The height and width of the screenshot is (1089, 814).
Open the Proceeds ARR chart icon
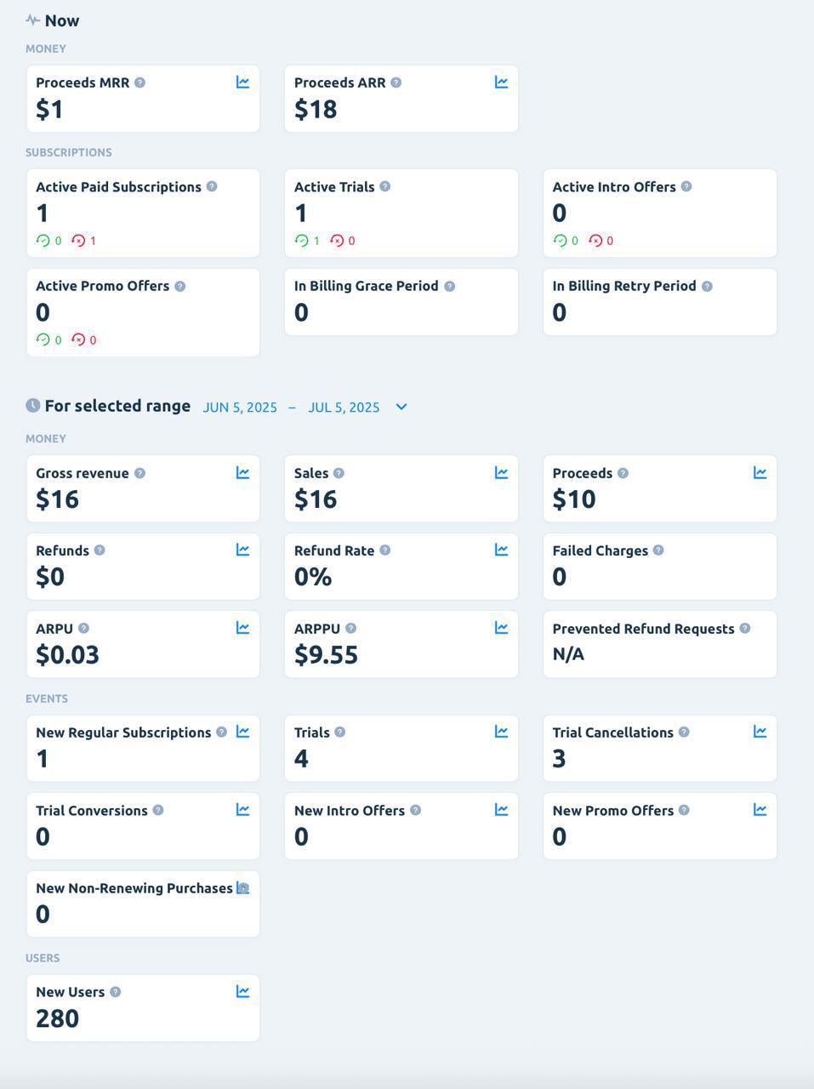(x=501, y=83)
